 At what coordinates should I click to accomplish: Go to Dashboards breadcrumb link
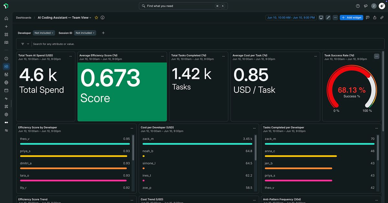[24, 18]
